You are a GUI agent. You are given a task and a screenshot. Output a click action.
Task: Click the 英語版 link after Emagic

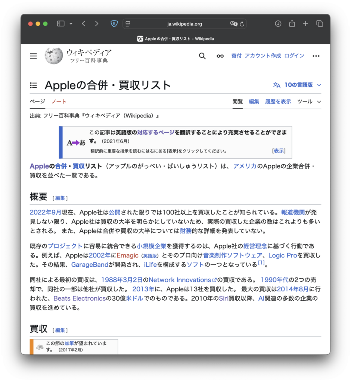point(150,256)
